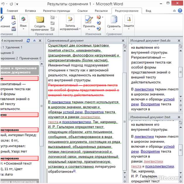Click the Сравнить compare documents icon
This screenshot has width=184, height=184.
pos(114,19)
